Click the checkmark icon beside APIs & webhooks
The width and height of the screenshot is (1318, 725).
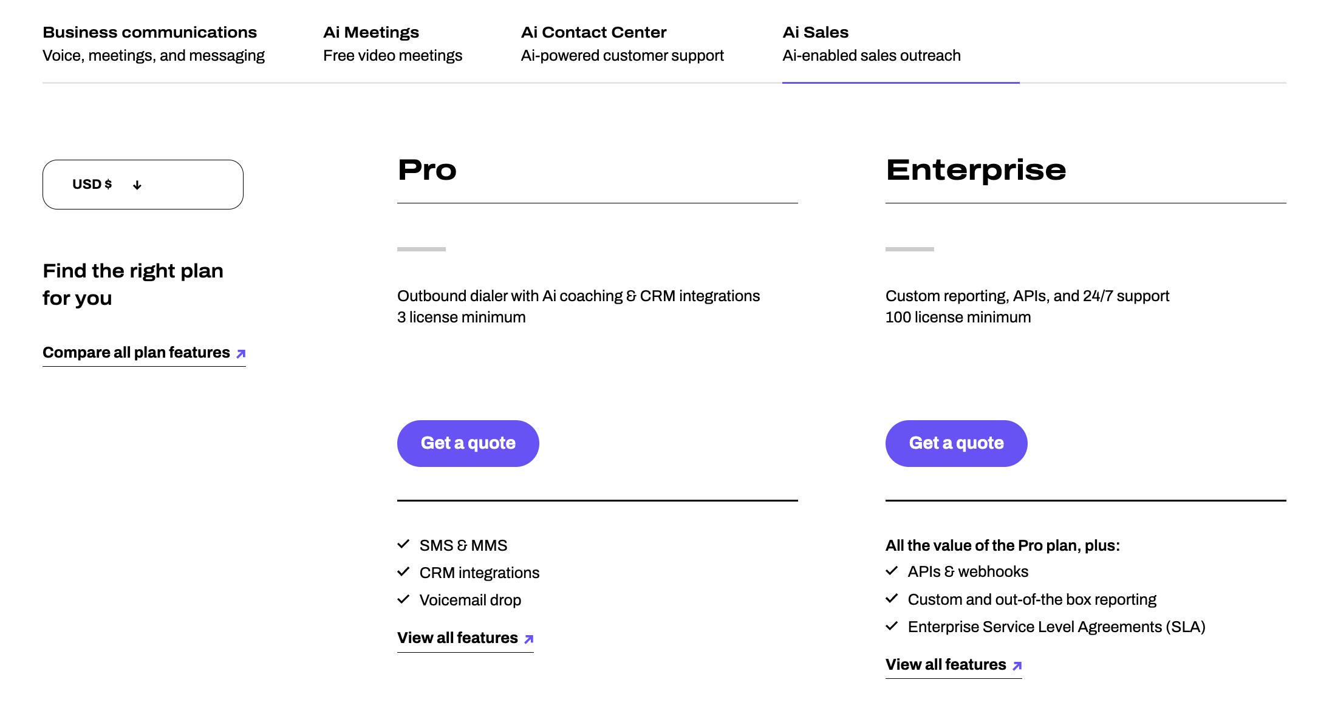[x=892, y=571]
